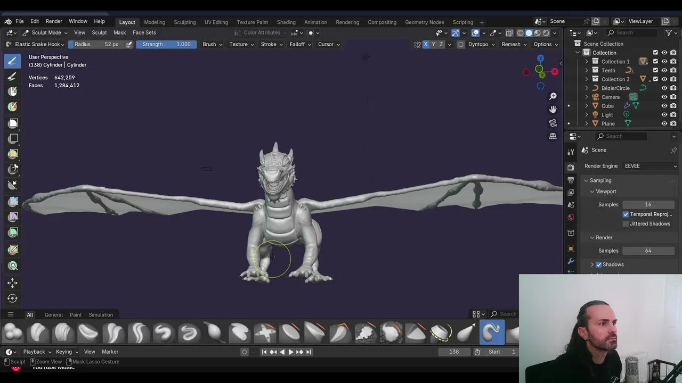Viewport: 682px width, 383px height.
Task: Collapse the Sampling panel
Action: coord(586,180)
